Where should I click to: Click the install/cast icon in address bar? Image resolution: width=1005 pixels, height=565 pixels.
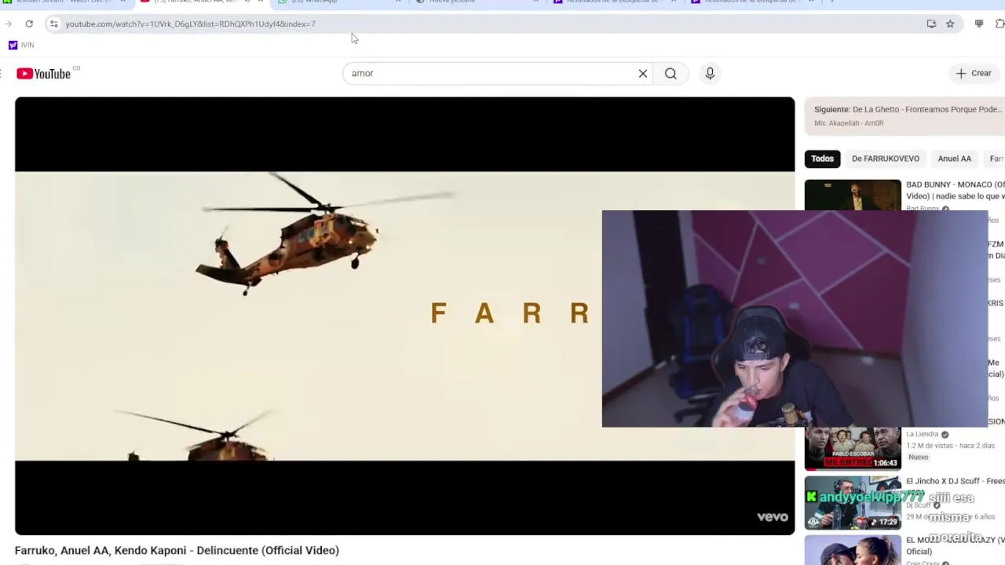coord(931,24)
